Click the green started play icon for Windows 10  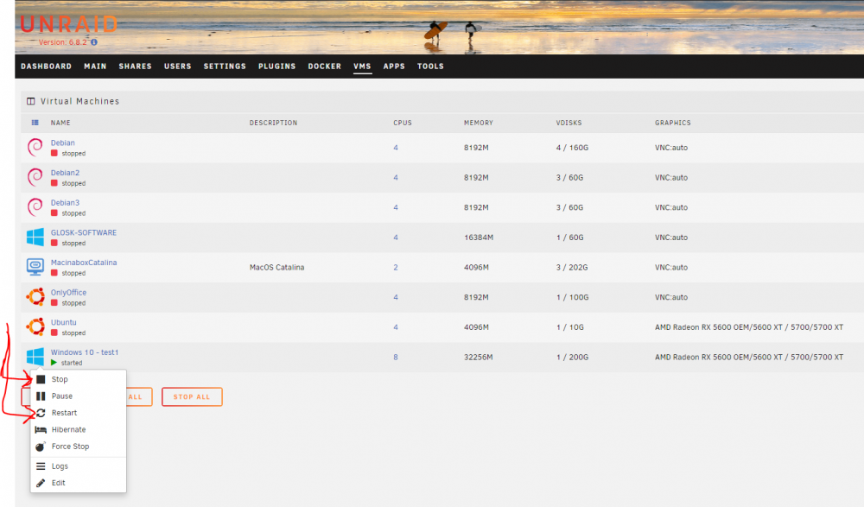[54, 363]
